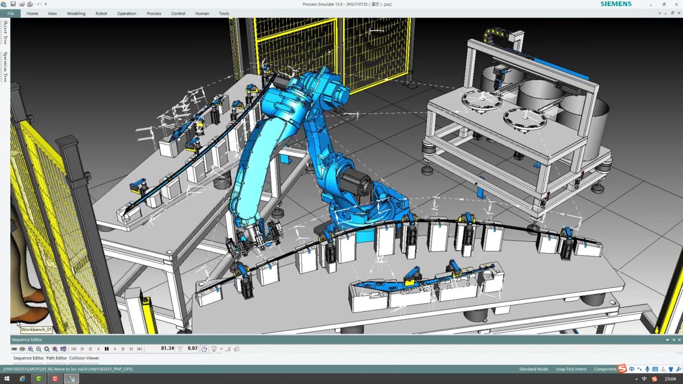Open the Human ribbon tab
Image resolution: width=683 pixels, height=384 pixels.
[202, 13]
